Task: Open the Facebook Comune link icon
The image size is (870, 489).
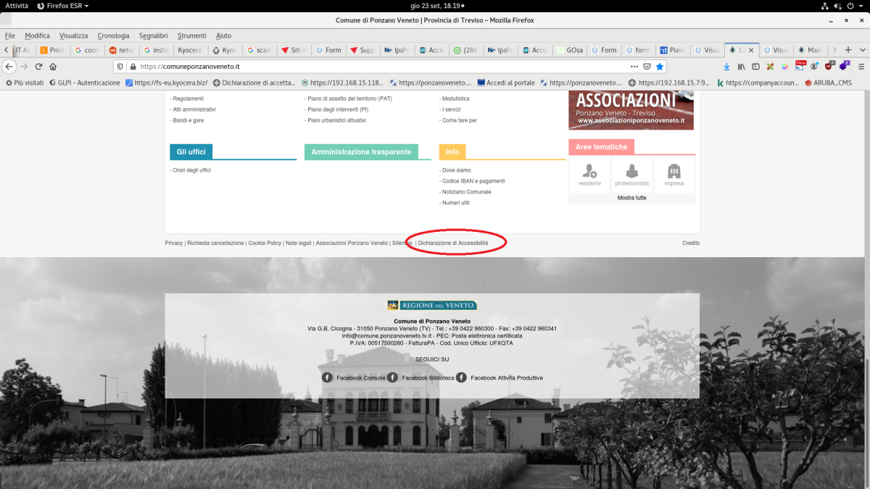Action: point(327,377)
